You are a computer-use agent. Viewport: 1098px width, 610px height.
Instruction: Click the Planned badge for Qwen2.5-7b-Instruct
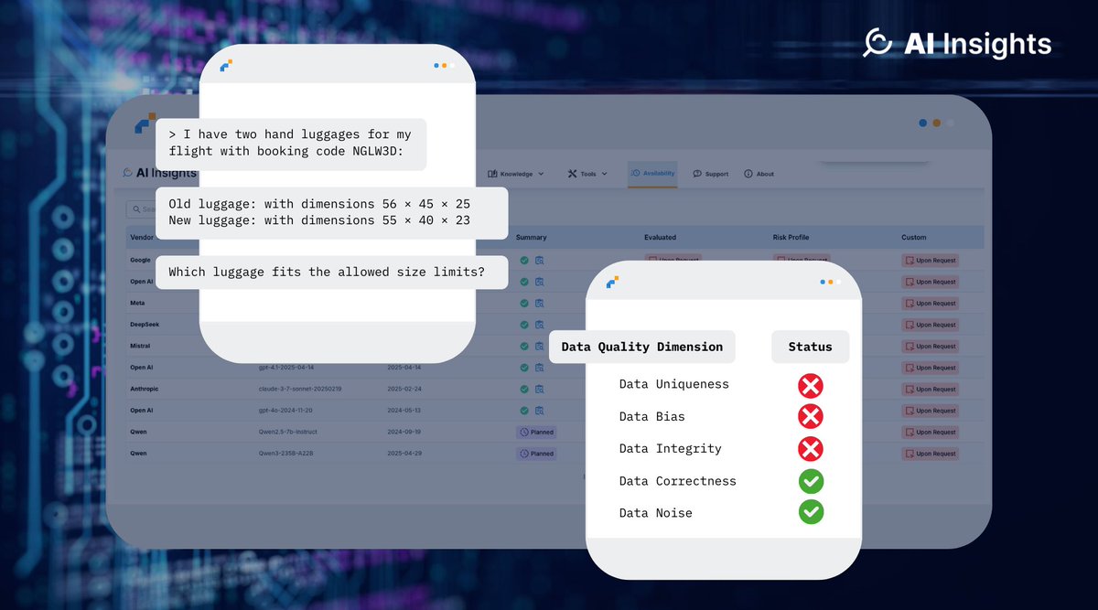click(x=537, y=432)
